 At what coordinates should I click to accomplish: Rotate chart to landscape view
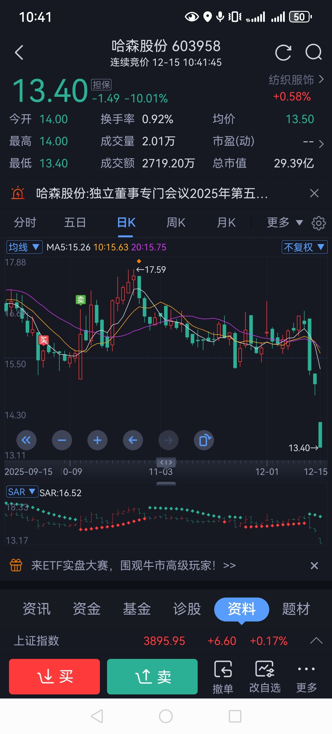204,440
